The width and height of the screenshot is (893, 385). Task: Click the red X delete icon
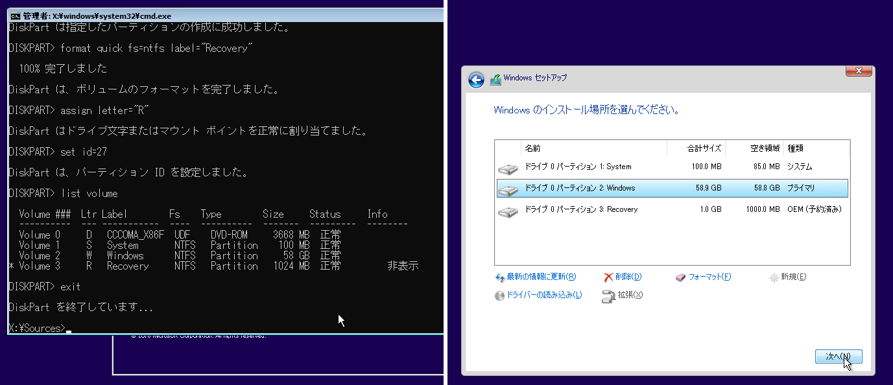coord(608,277)
